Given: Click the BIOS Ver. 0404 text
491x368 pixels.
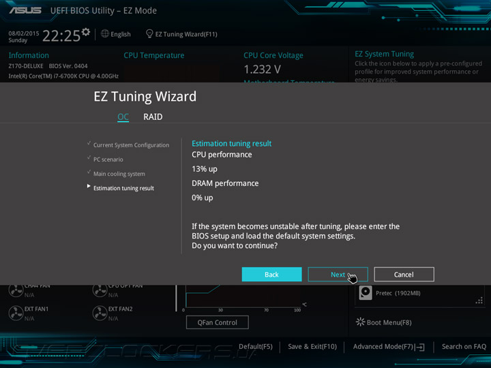Looking at the screenshot, I should [68, 66].
